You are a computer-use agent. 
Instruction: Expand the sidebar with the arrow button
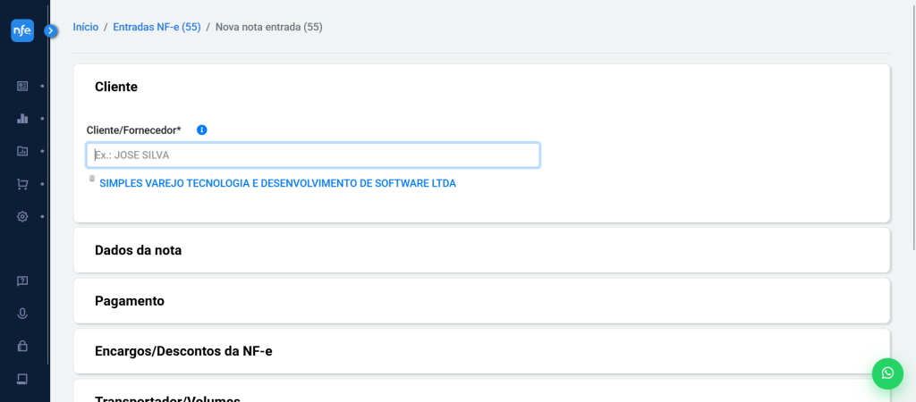pos(51,30)
